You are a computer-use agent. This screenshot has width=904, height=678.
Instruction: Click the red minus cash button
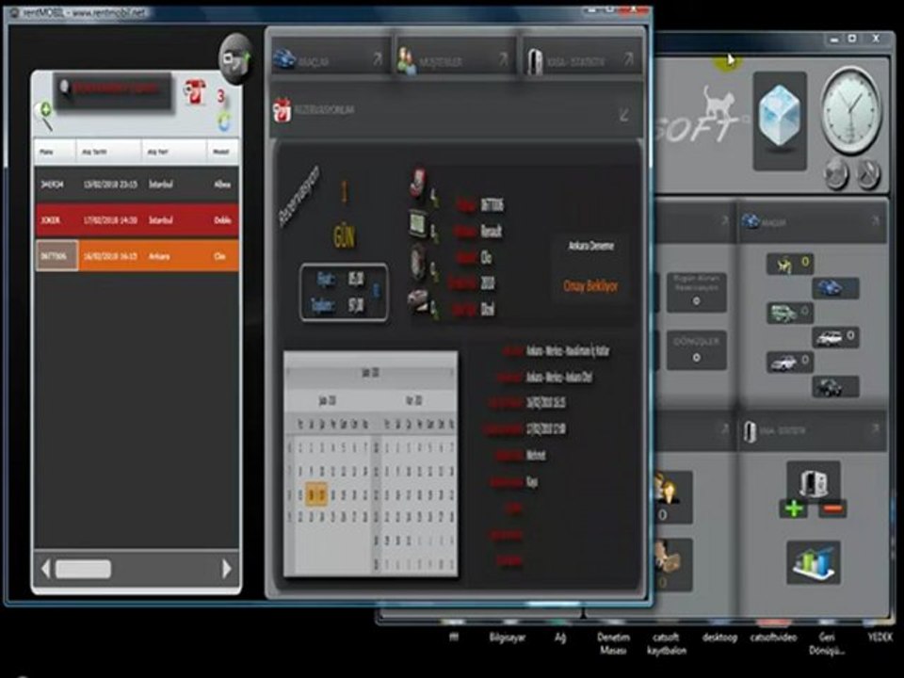(x=832, y=508)
